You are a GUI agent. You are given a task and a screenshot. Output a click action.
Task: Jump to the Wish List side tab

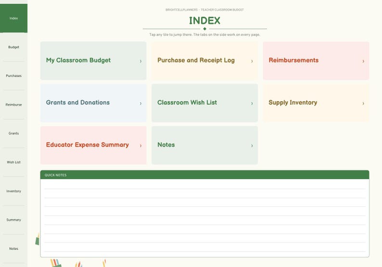13,162
